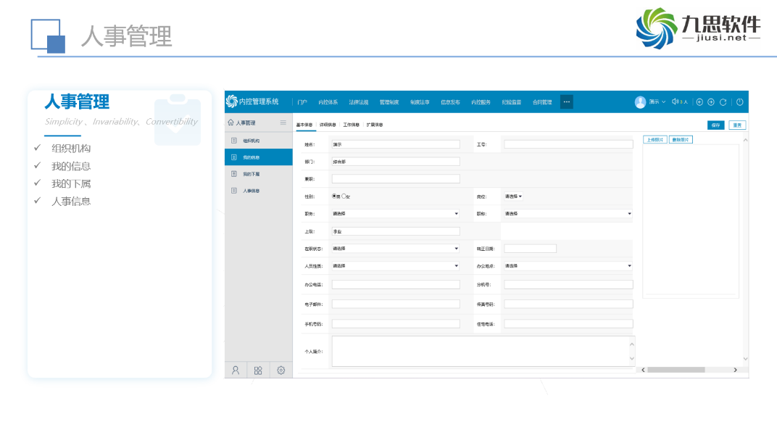The height and width of the screenshot is (435, 777).
Task: Click the user profile icon at sidebar bottom
Action: pos(236,370)
